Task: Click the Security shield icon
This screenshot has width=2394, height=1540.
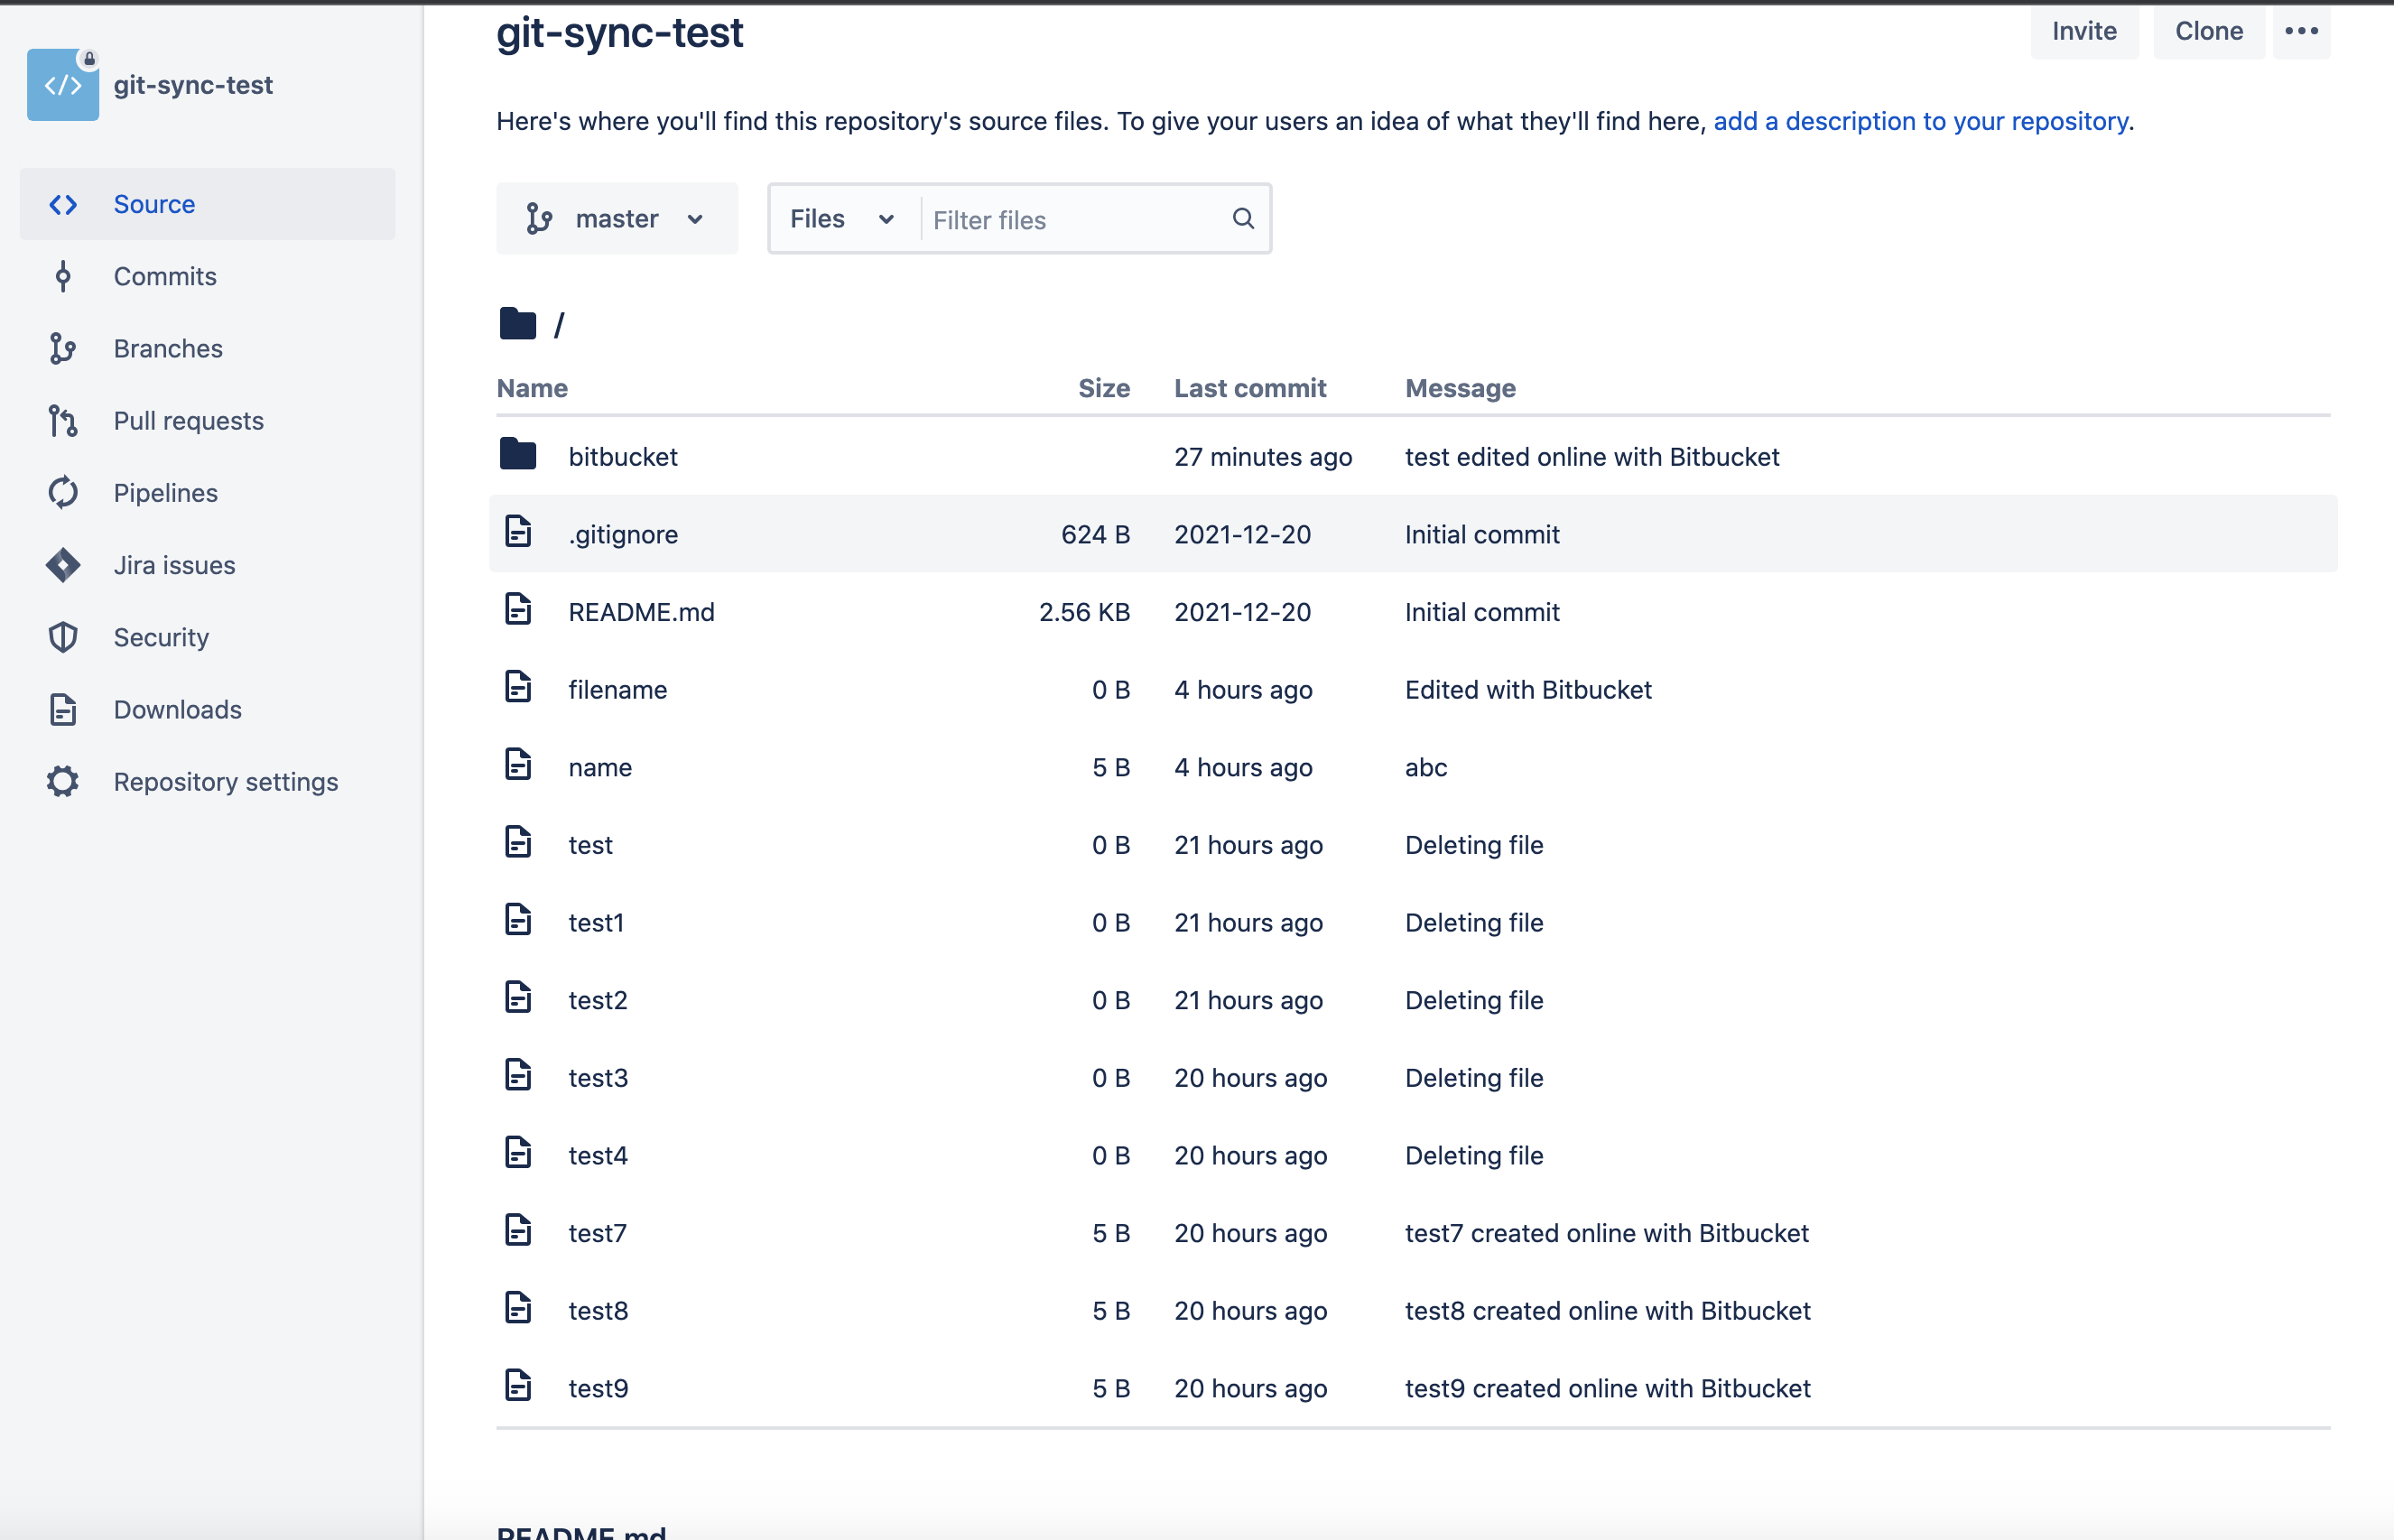Action: click(x=63, y=637)
